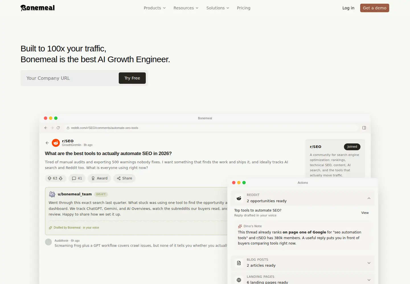Click the Award button
Viewport: 410px width, 284px height.
[x=99, y=178]
